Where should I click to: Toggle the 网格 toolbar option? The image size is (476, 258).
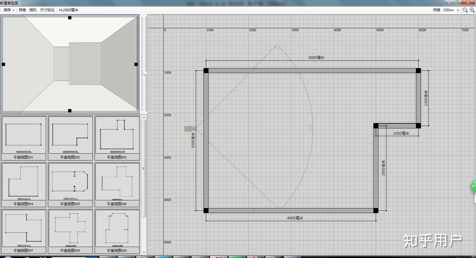click(22, 10)
